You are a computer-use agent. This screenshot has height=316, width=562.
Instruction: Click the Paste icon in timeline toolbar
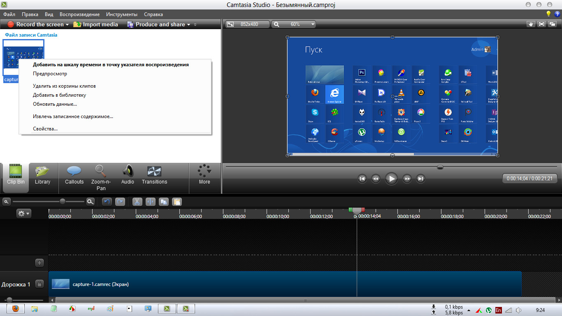click(176, 202)
